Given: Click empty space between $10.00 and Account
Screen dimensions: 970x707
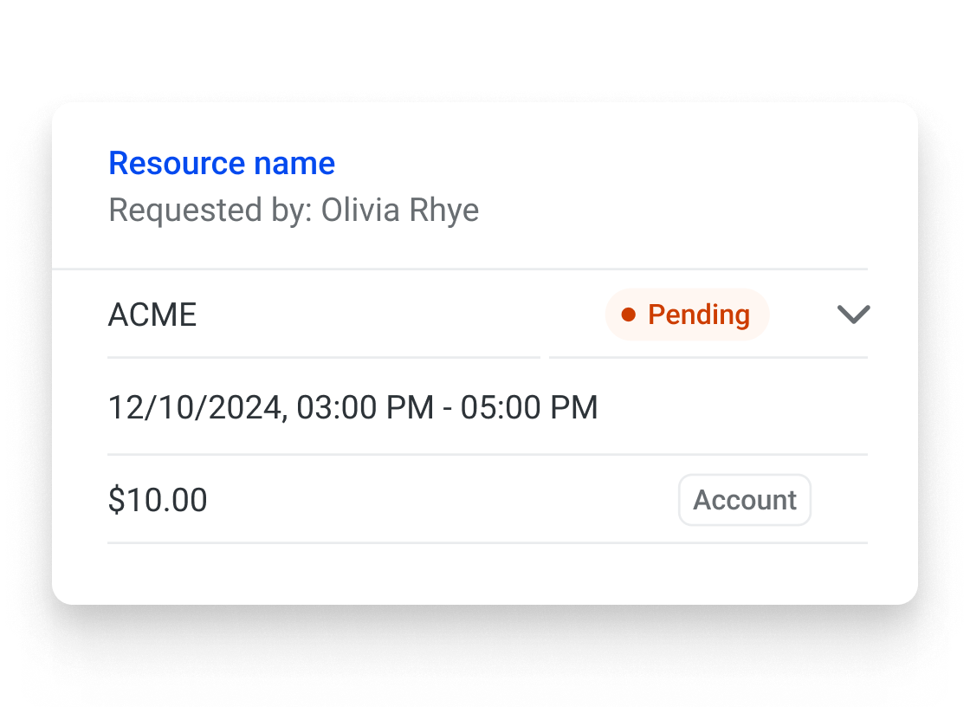Looking at the screenshot, I should [x=442, y=501].
